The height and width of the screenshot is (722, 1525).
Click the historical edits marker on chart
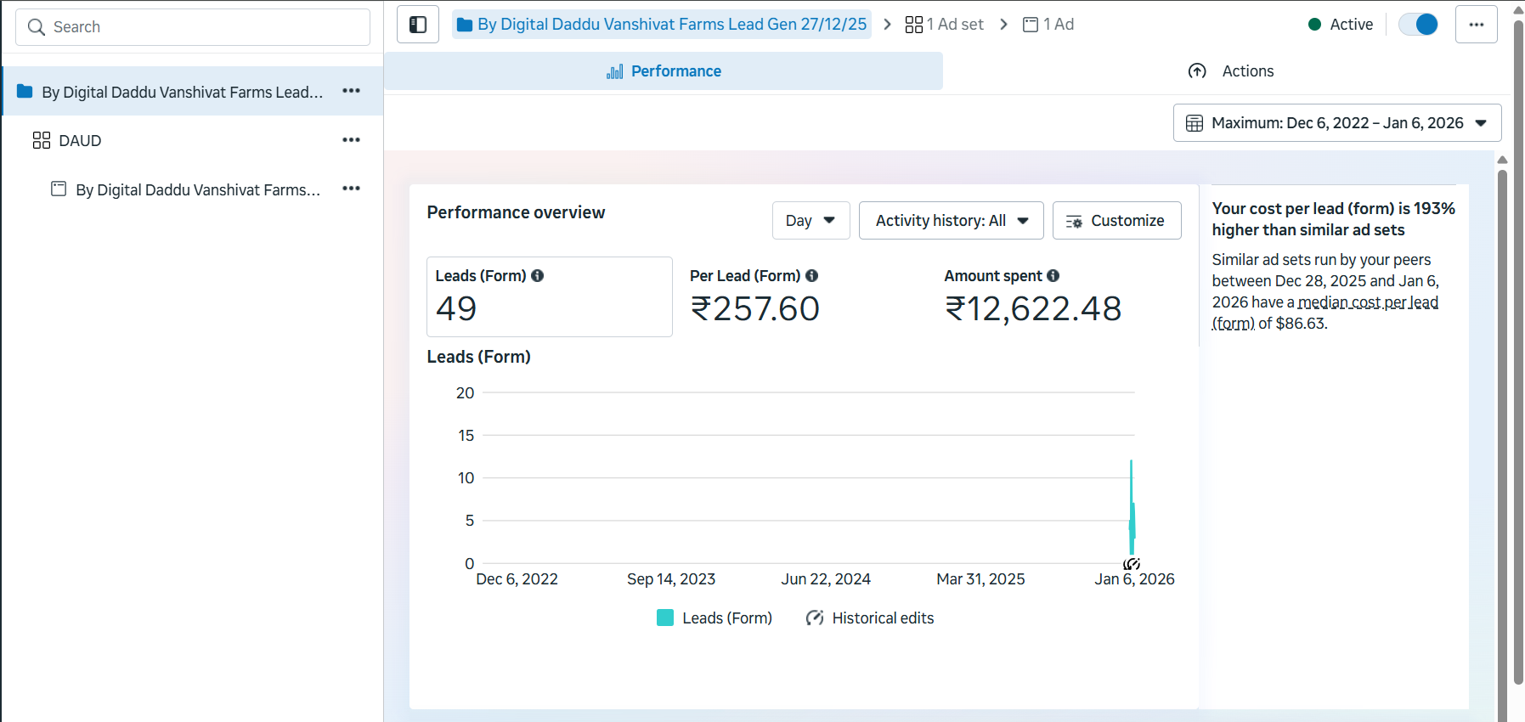(1132, 564)
